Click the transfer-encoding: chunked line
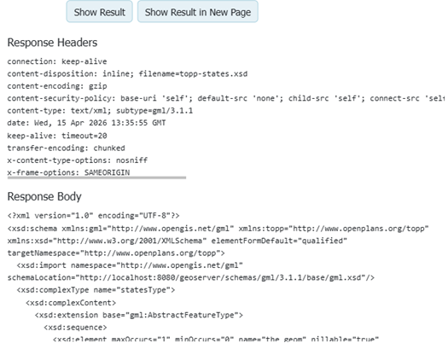 [66, 148]
